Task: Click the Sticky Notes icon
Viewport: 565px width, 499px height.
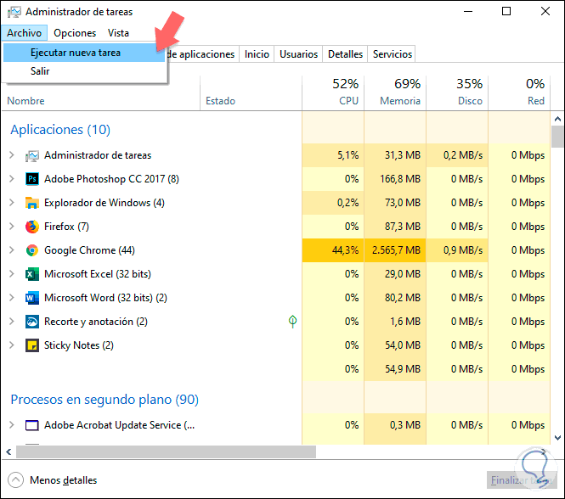Action: [32, 345]
